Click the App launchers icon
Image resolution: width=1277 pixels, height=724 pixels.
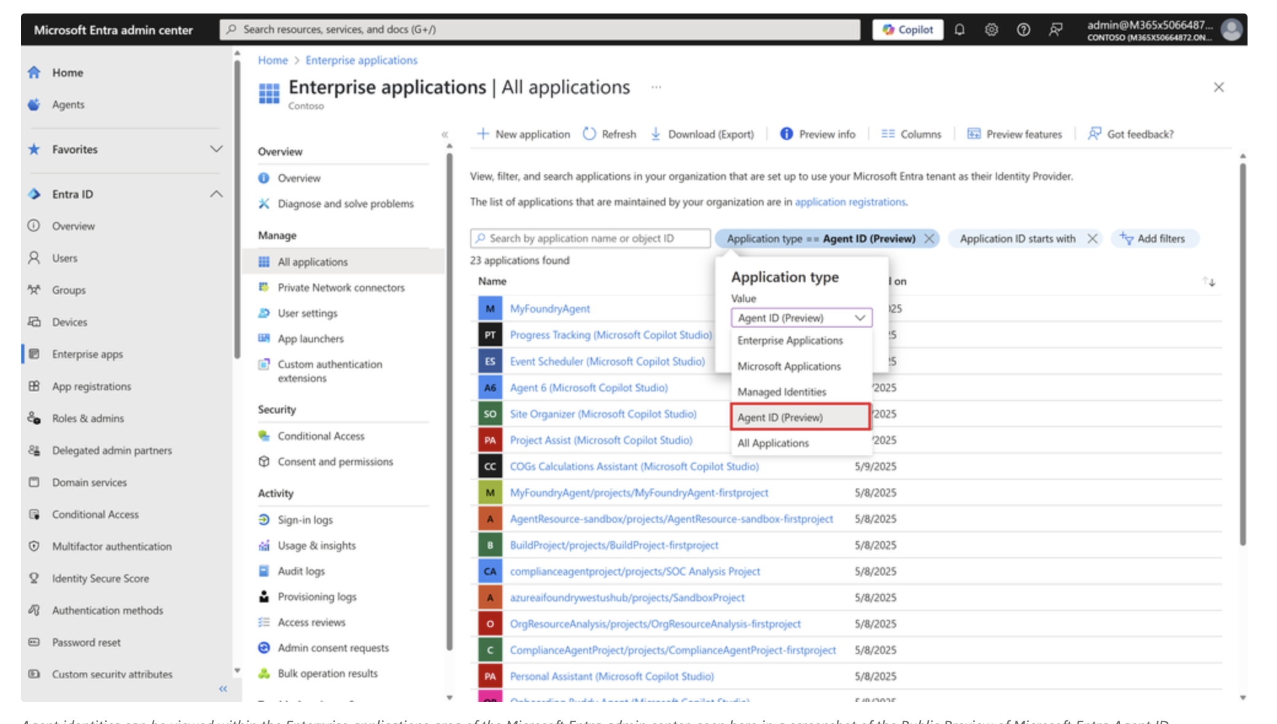click(x=264, y=339)
